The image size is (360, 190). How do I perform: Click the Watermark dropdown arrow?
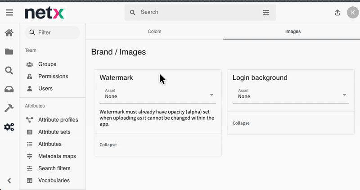click(211, 95)
